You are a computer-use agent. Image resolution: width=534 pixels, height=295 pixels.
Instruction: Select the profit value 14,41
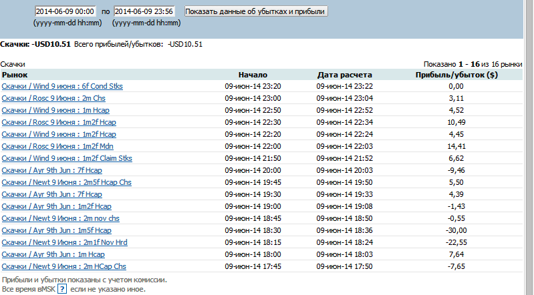tap(456, 146)
